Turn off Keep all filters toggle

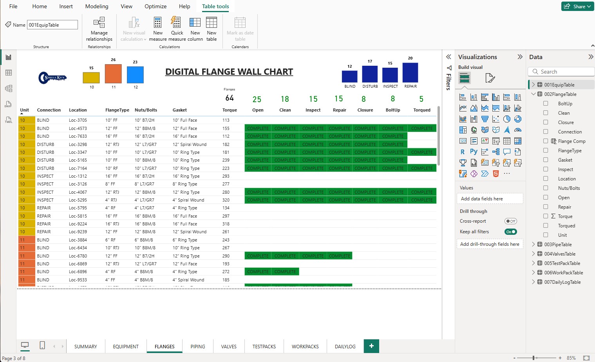pyautogui.click(x=510, y=231)
